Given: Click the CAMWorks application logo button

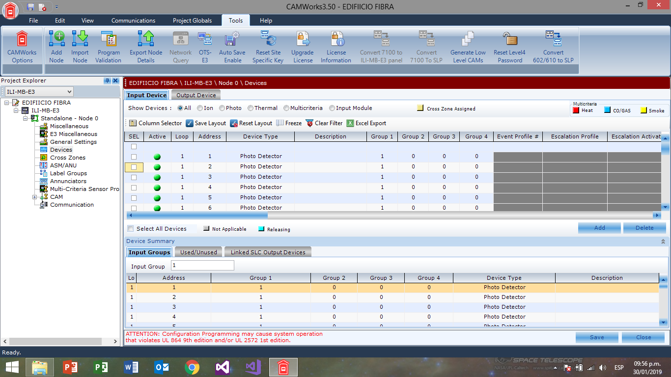Looking at the screenshot, I should (x=11, y=11).
